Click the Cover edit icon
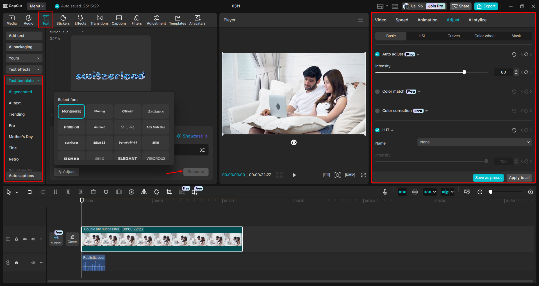This screenshot has height=286, width=539. tap(72, 239)
